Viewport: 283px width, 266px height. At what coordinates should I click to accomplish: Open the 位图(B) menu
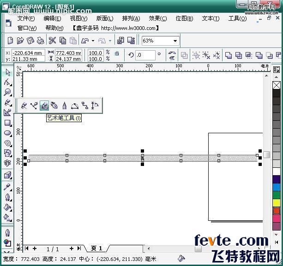click(x=184, y=18)
